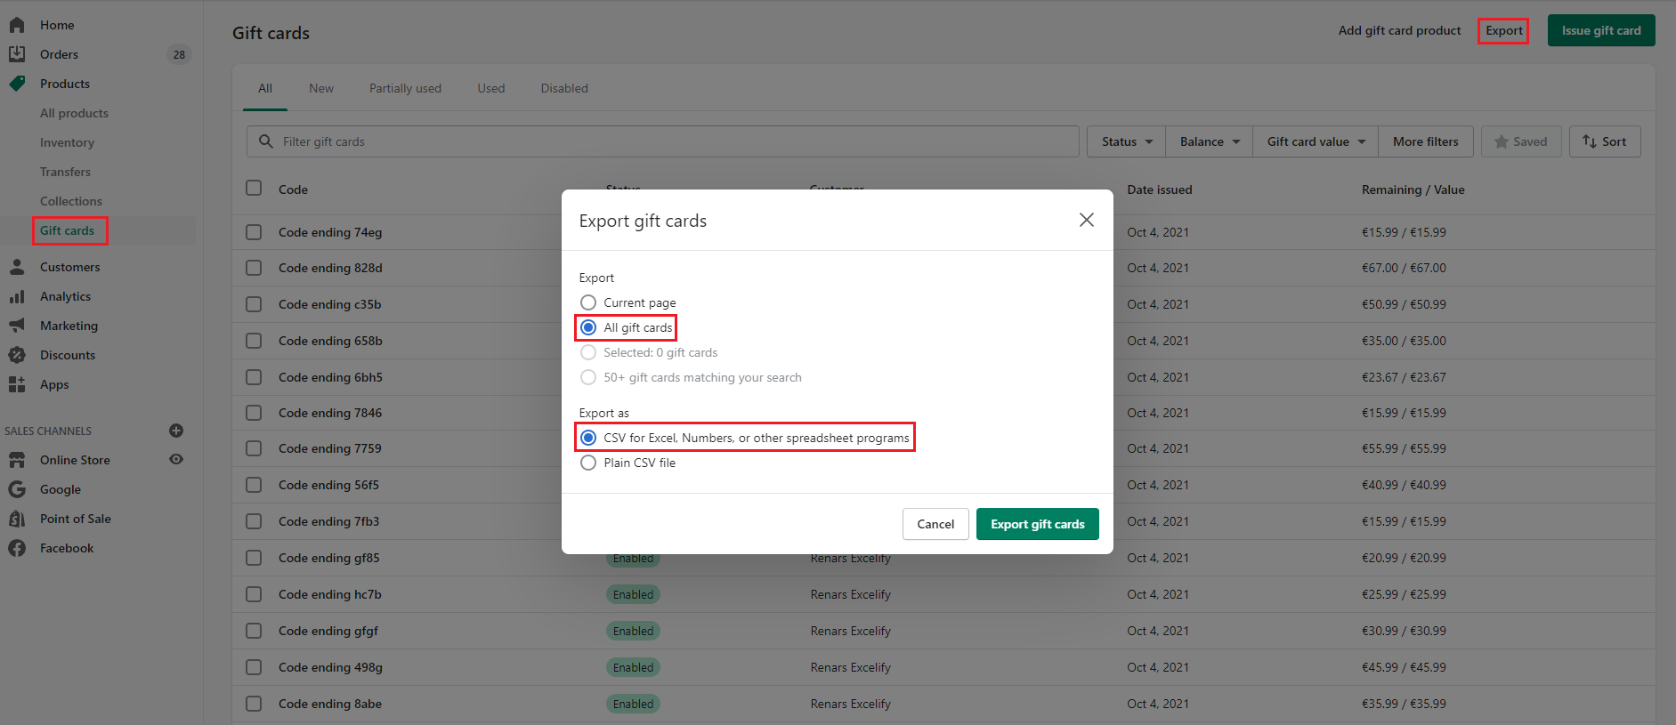
Task: Click the Facebook channel icon
Action: (x=17, y=548)
